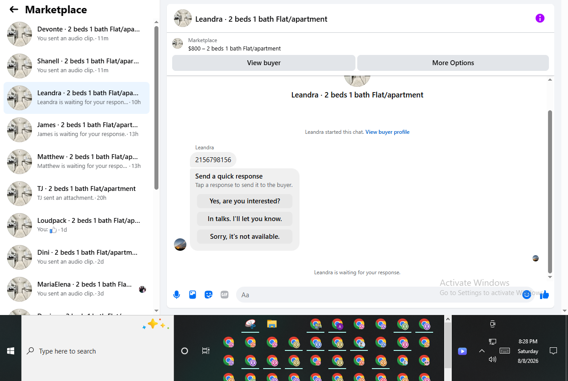Viewport: 568px width, 381px height.
Task: Click Windows search box
Action: click(x=98, y=351)
